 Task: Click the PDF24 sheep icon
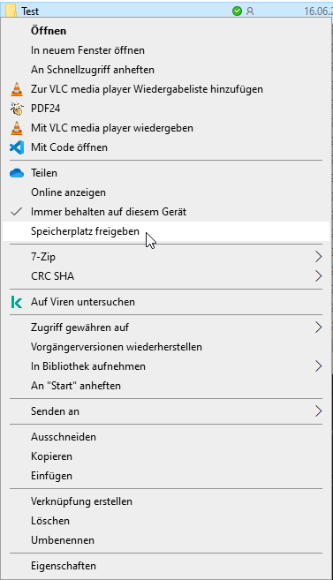(16, 109)
